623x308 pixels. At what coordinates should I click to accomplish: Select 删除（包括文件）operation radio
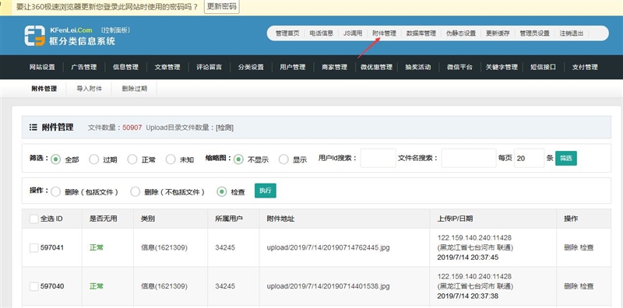(x=55, y=191)
